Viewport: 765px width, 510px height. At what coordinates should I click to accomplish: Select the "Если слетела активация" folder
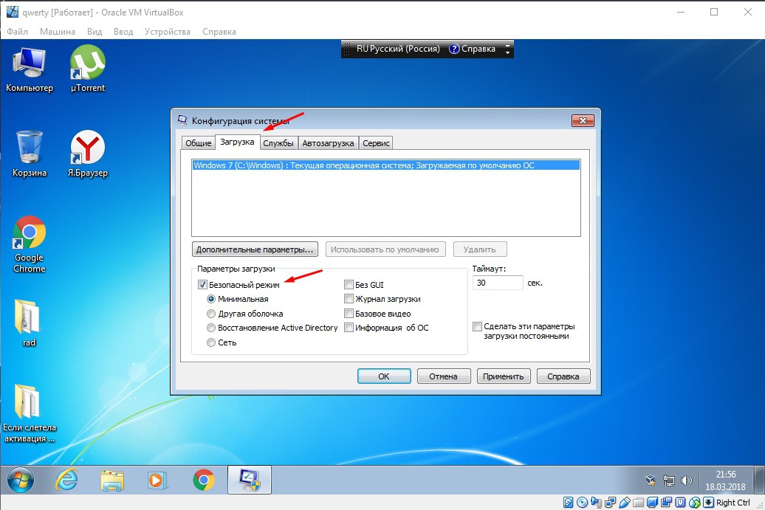pos(30,413)
